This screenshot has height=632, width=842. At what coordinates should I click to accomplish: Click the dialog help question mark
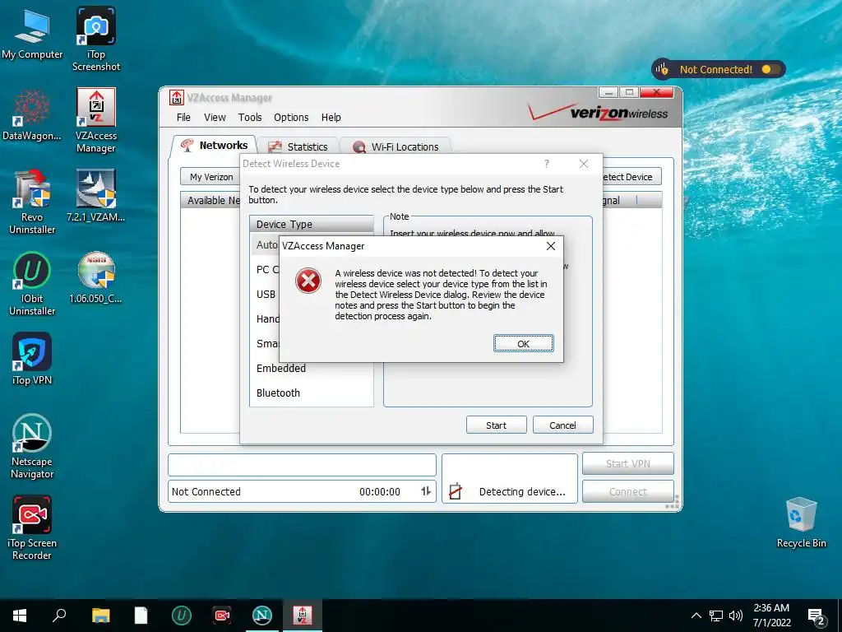pos(547,164)
